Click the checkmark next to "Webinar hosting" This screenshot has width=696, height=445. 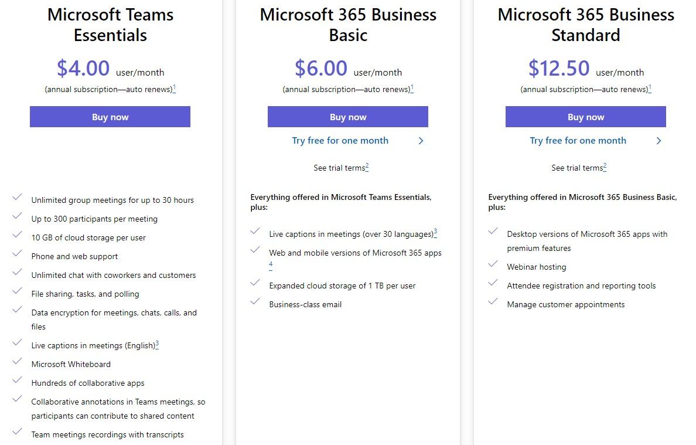pyautogui.click(x=493, y=265)
